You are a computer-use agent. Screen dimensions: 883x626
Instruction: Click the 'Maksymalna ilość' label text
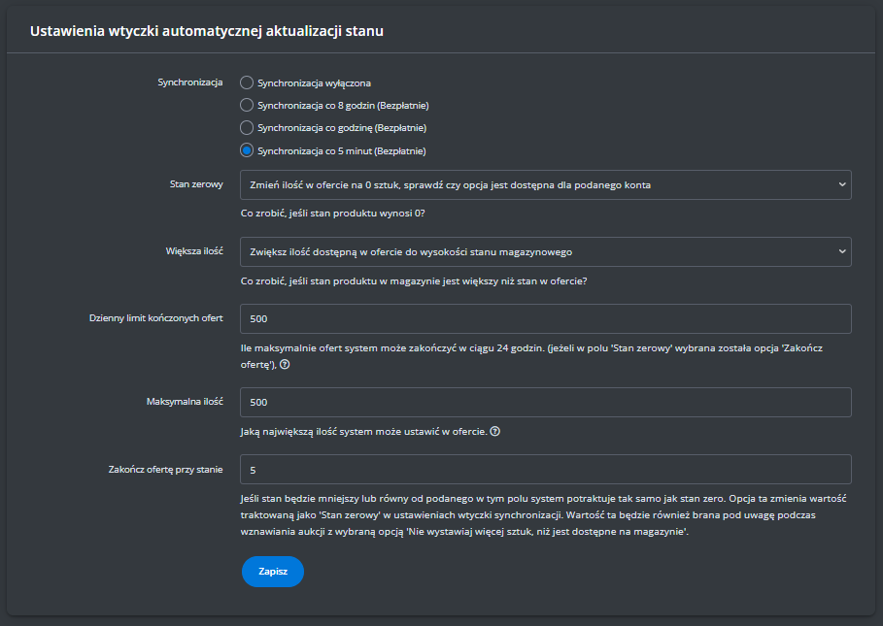click(185, 401)
